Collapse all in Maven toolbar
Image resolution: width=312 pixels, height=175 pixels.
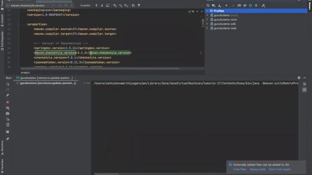coord(256,5)
